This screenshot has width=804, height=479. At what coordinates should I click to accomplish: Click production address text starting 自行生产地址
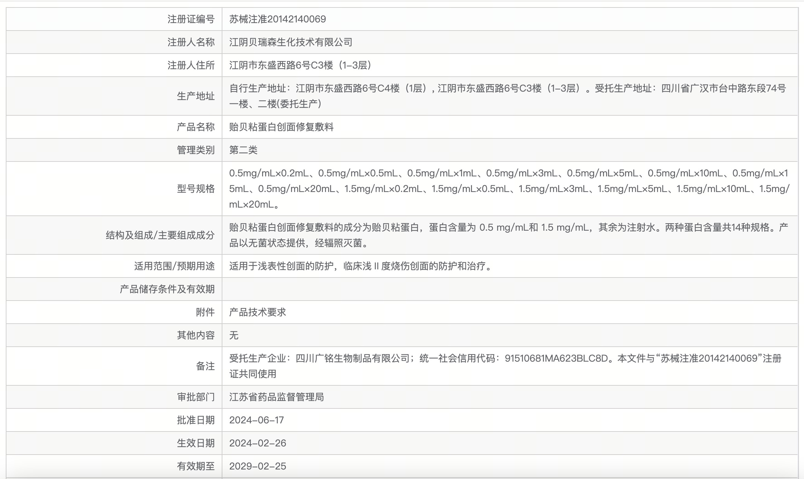508,96
